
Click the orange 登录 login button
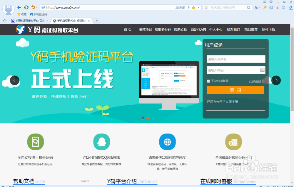[x=235, y=90]
